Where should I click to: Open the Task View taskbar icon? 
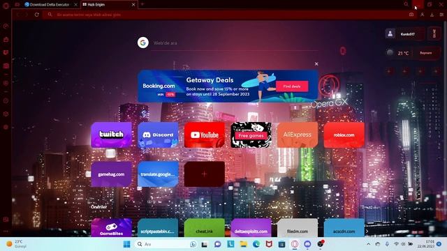(x=205, y=244)
